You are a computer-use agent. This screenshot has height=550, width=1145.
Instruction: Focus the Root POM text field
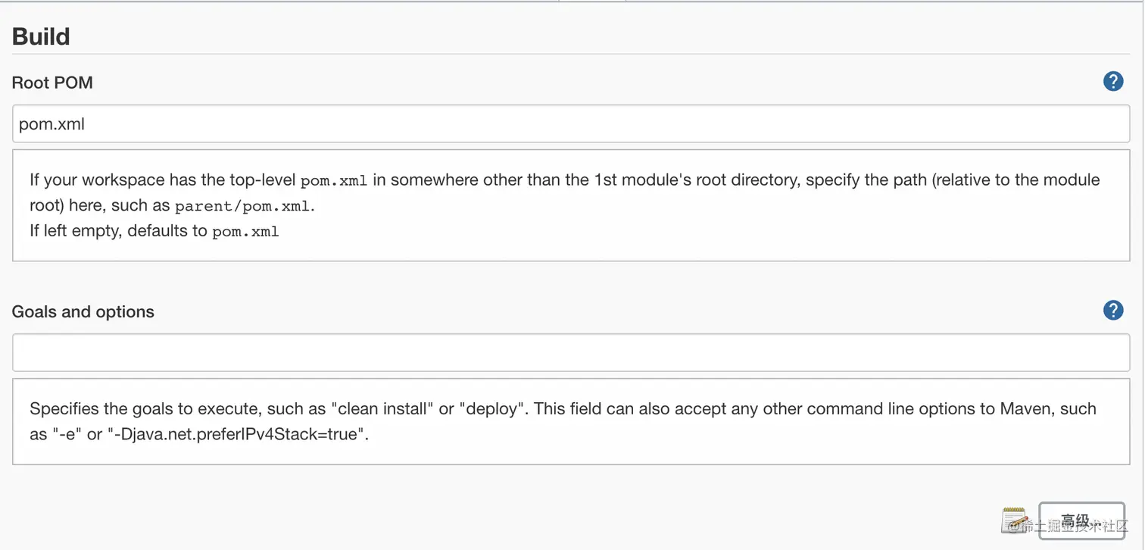click(303, 123)
